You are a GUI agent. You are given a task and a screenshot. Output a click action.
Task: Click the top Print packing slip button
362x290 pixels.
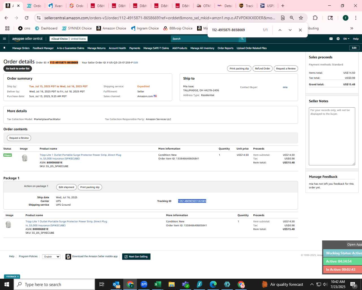click(x=239, y=69)
